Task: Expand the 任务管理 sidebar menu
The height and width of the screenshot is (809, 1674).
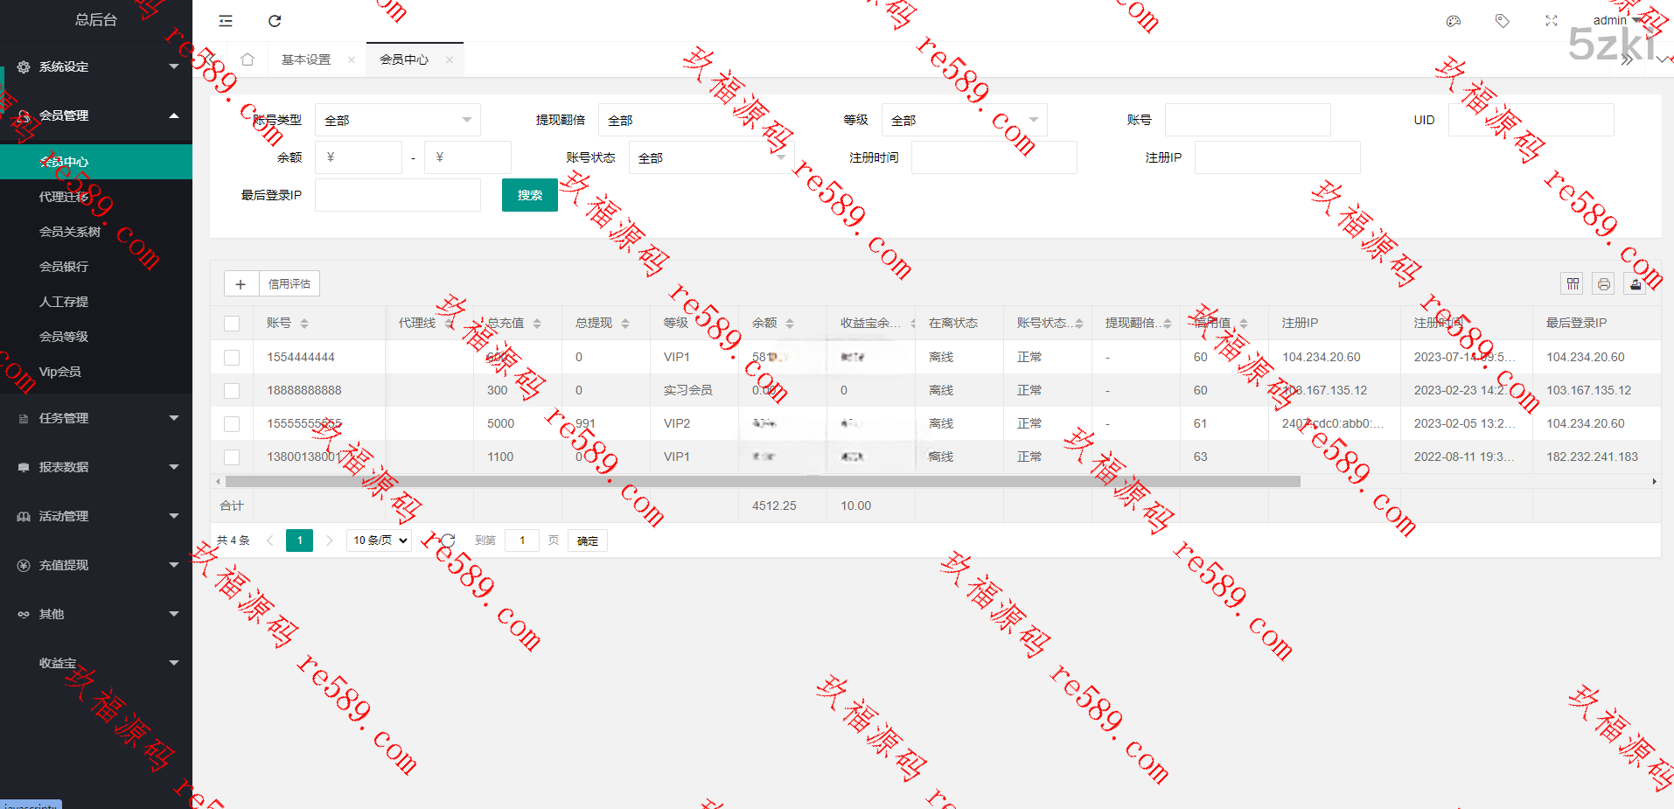Action: tap(96, 418)
